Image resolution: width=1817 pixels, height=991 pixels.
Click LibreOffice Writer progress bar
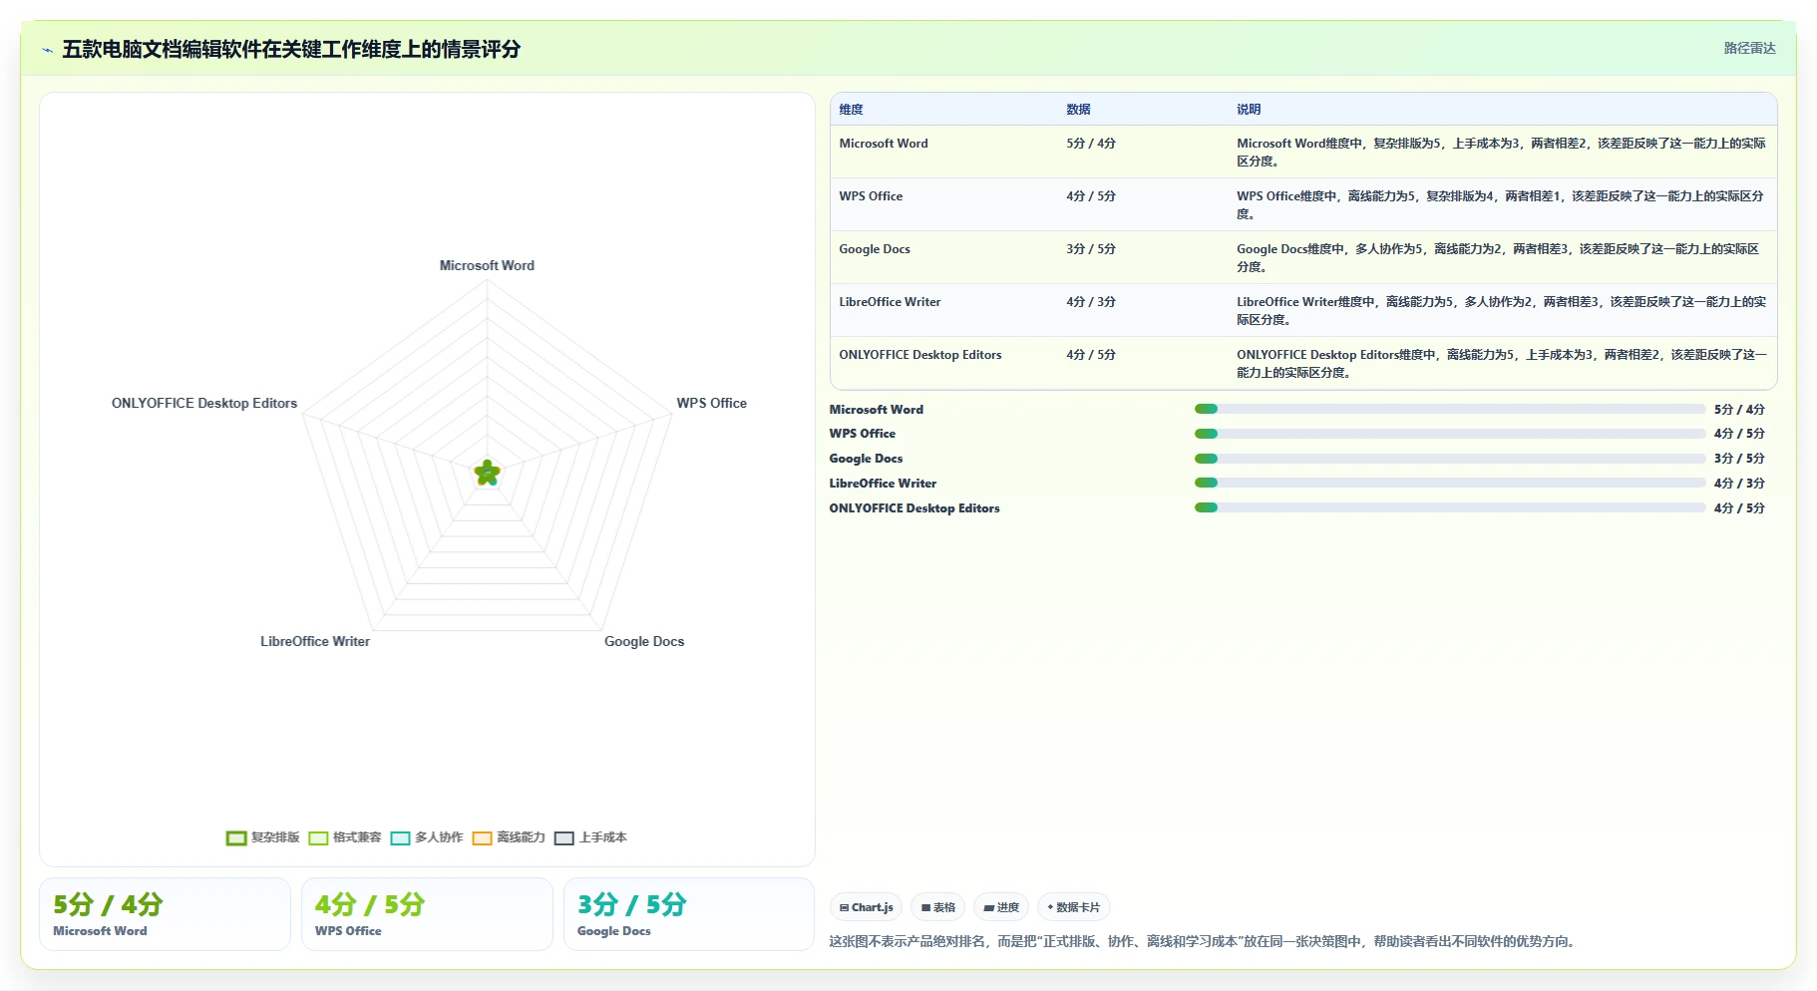coord(1450,483)
